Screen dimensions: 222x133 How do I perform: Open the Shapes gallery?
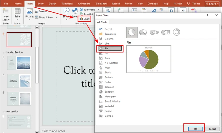click(x=66, y=14)
